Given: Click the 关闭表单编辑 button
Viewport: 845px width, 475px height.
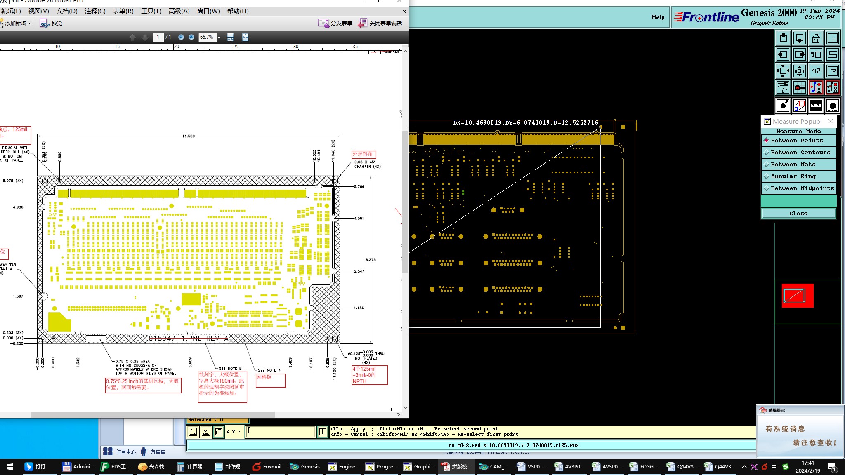Looking at the screenshot, I should 380,23.
